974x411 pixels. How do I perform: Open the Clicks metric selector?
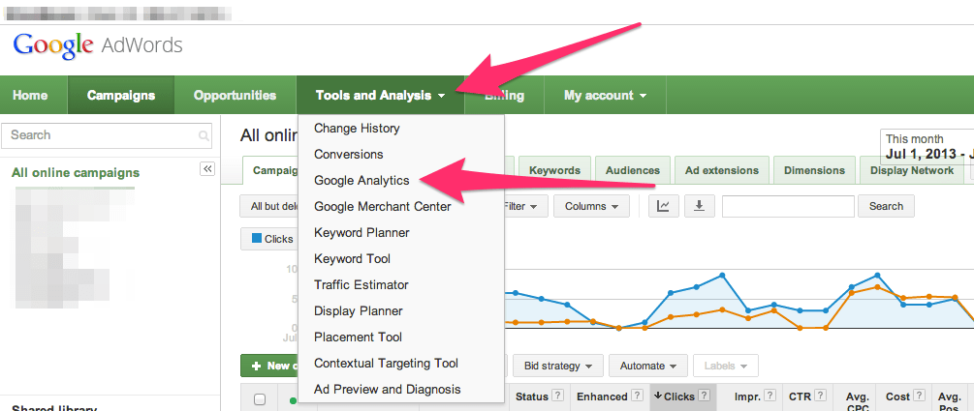pos(270,239)
